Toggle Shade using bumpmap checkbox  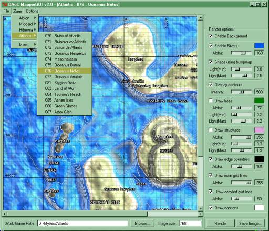(211, 62)
